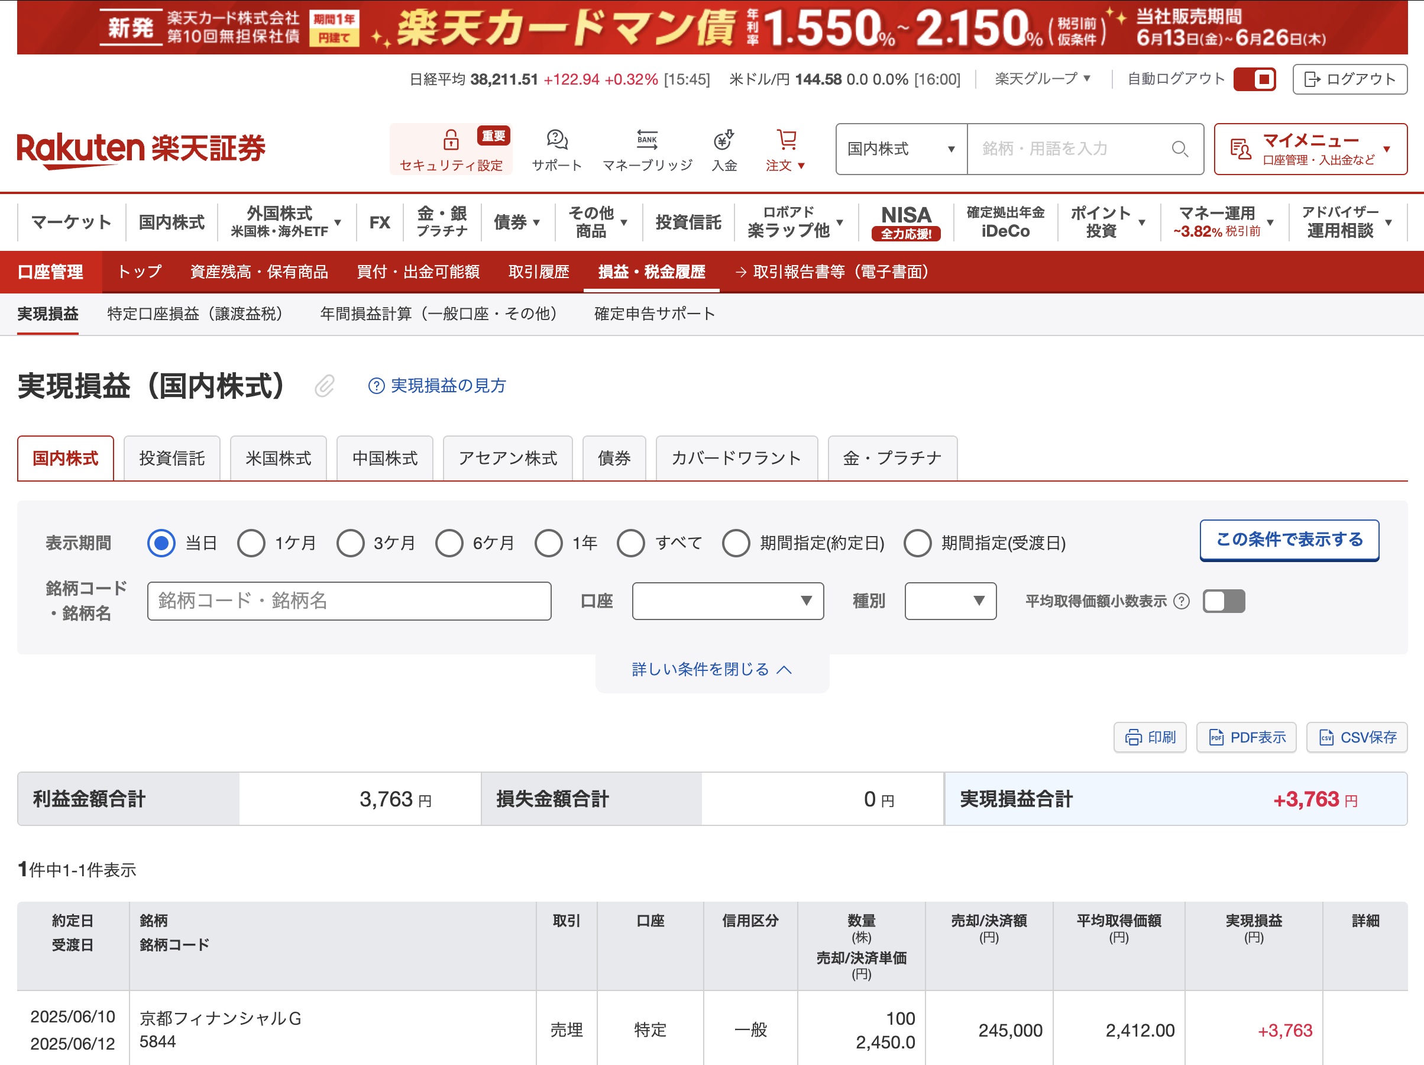Switch to 買付・出金可能額 tab

[x=419, y=272]
